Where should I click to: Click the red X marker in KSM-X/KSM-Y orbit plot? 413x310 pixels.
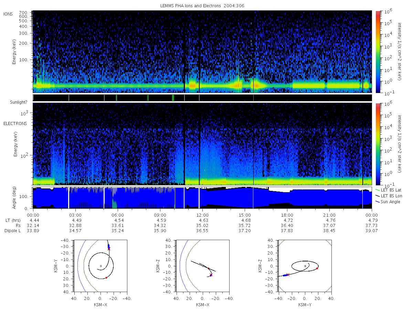[x=109, y=249]
